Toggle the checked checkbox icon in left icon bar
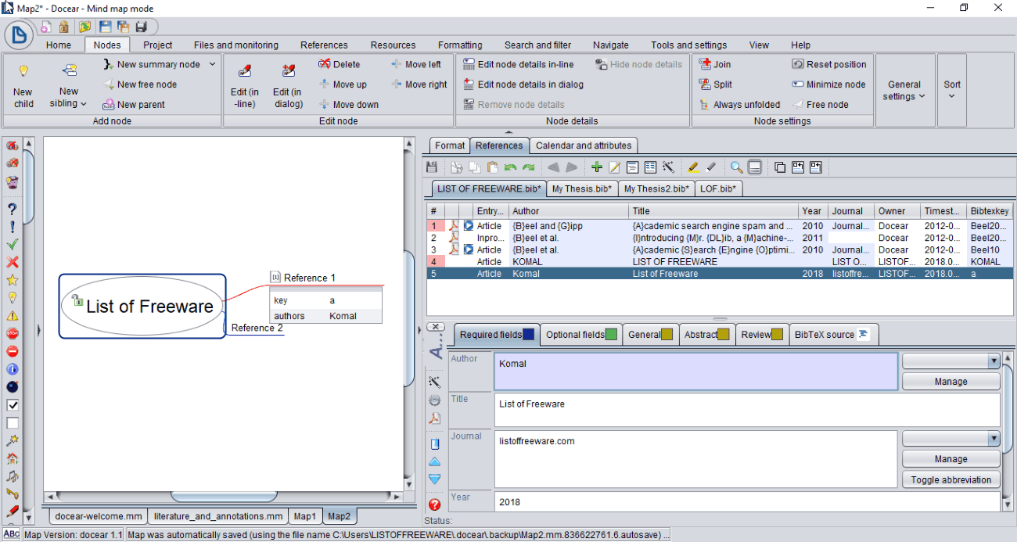The width and height of the screenshot is (1017, 542). (x=13, y=405)
